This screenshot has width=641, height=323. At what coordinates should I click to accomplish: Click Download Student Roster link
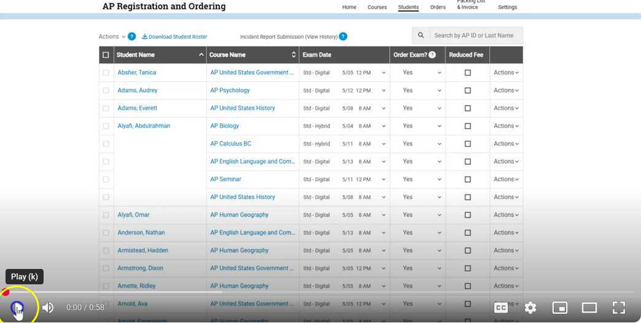coord(174,37)
